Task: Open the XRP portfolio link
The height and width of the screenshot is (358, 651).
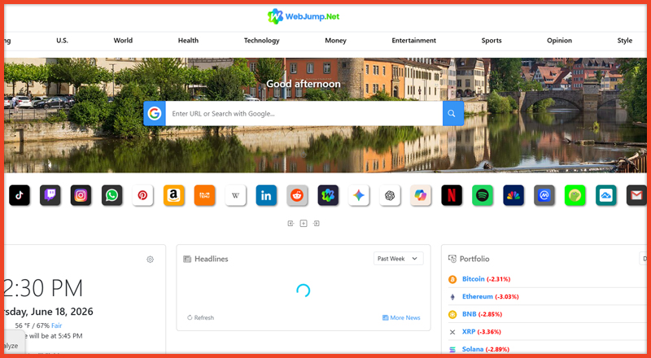Action: click(x=469, y=332)
